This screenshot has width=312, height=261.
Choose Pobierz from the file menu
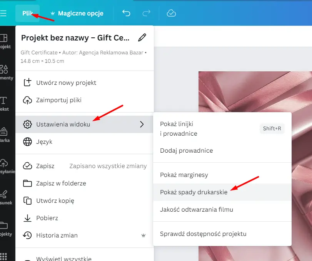(47, 218)
